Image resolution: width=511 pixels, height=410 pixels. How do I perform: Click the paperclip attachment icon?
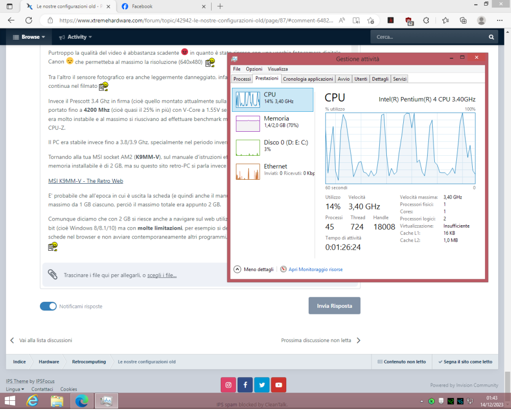(x=53, y=275)
